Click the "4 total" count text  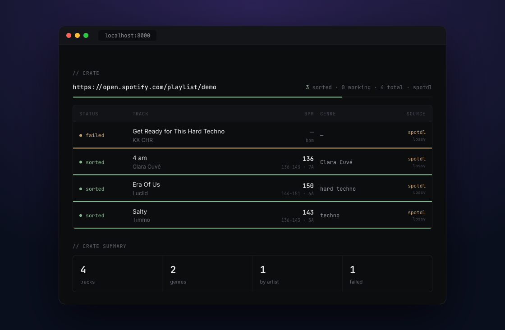coord(392,87)
